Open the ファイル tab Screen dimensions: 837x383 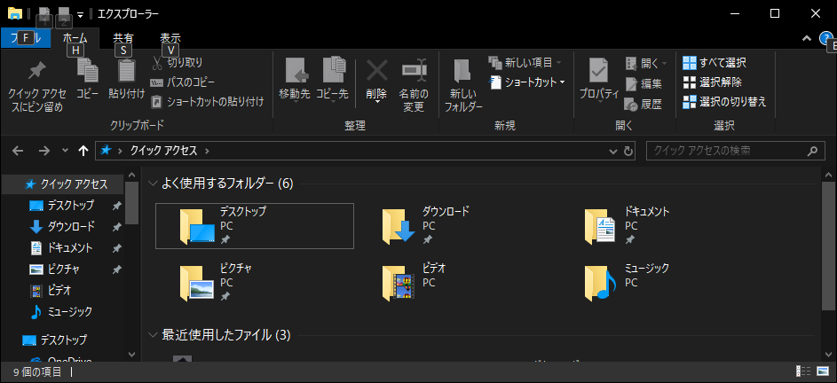tap(26, 38)
